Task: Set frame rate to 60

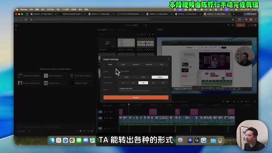Action: point(163,83)
